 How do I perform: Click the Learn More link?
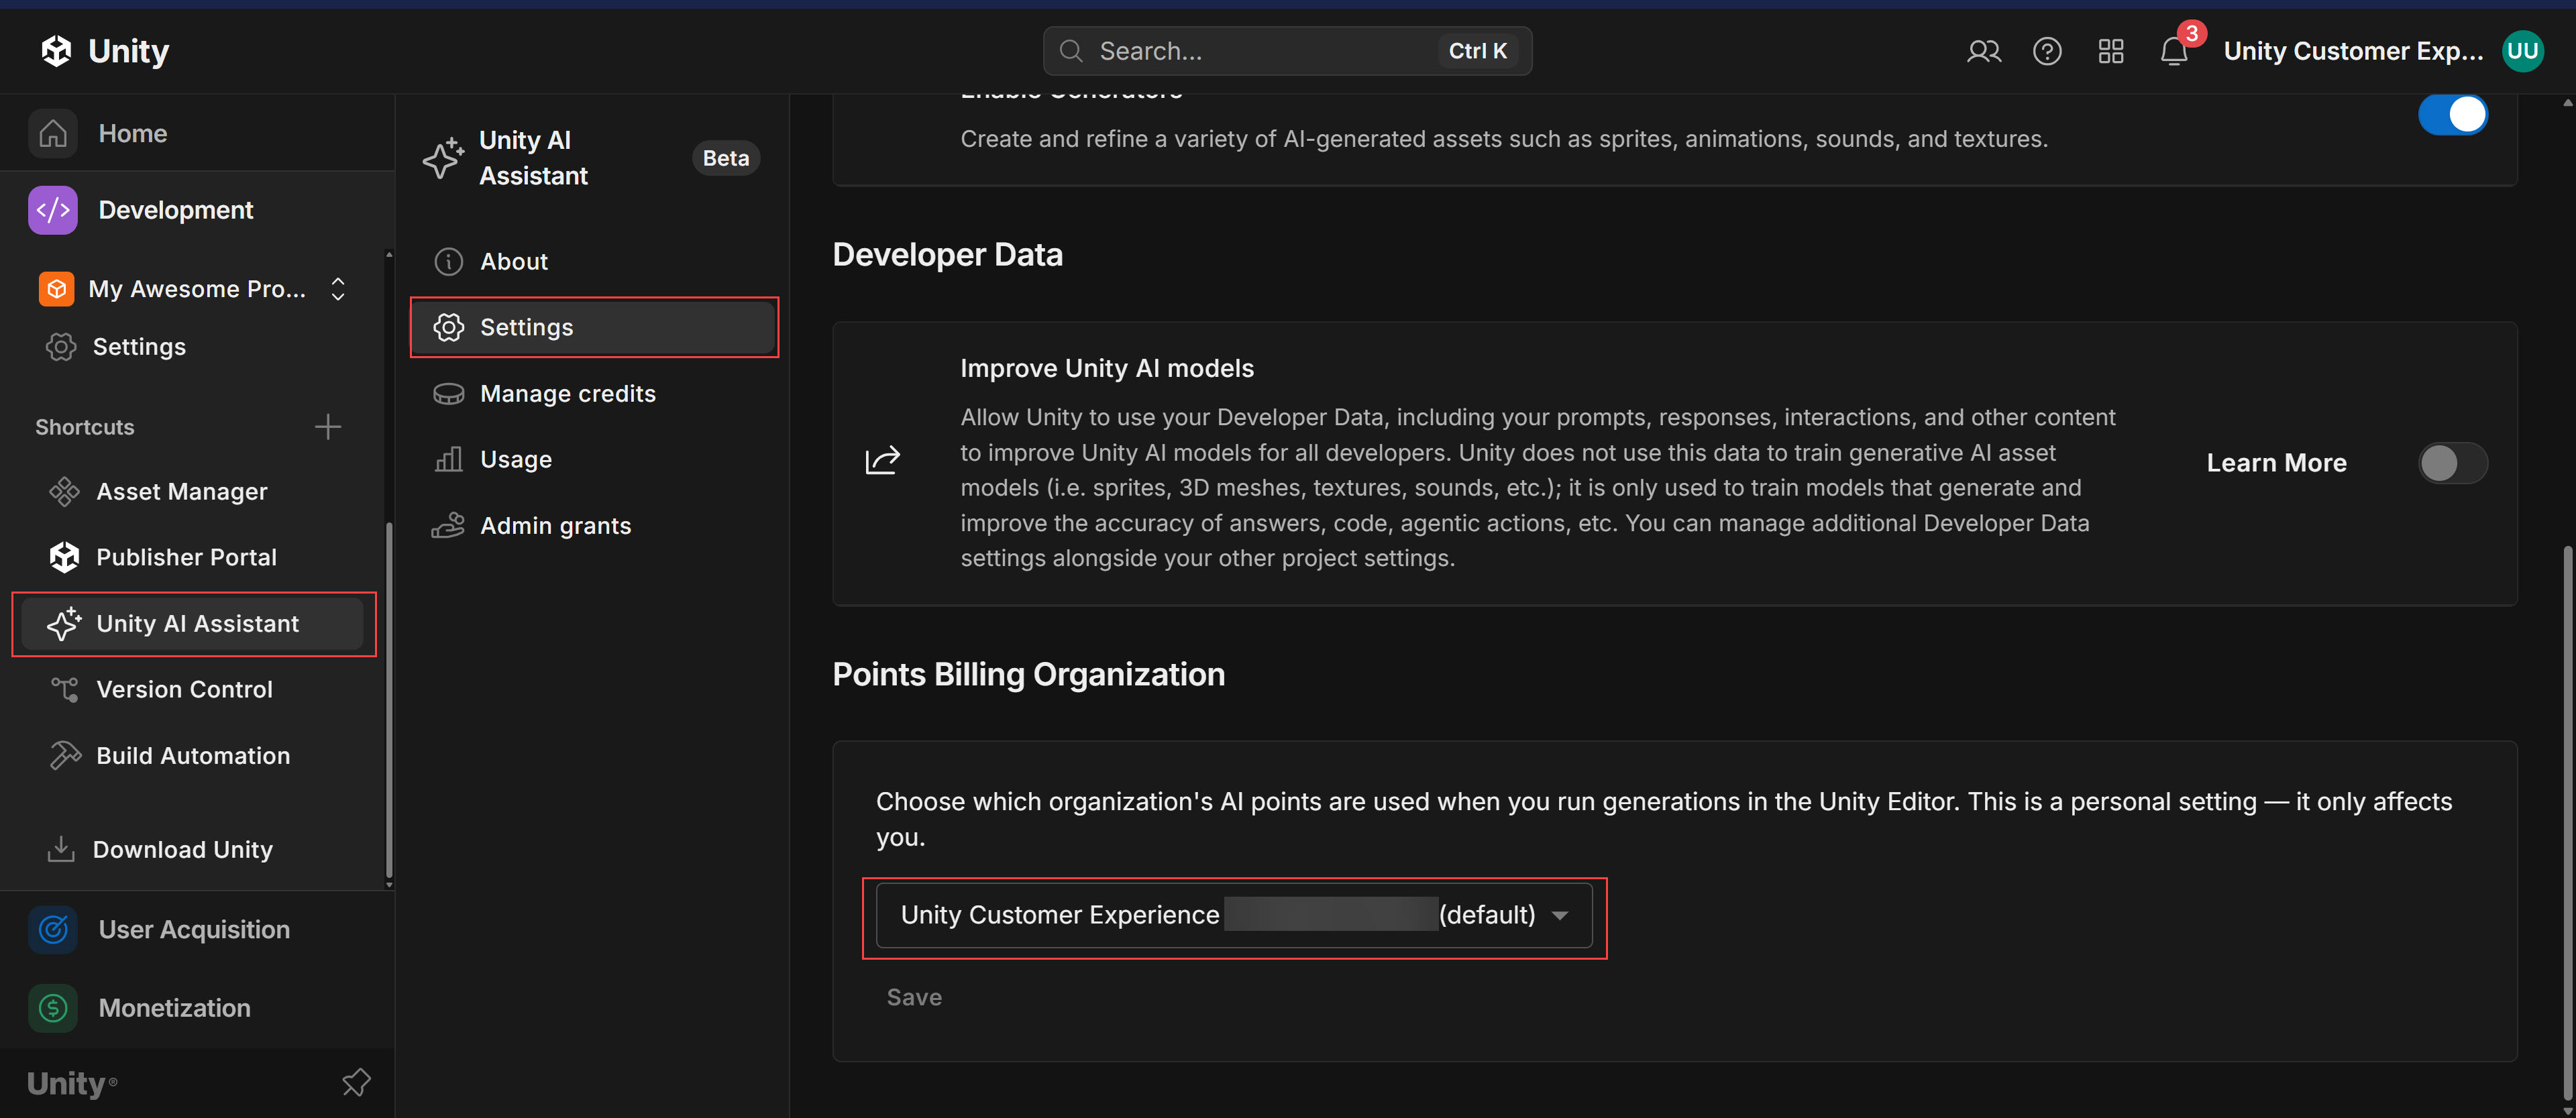click(2276, 463)
